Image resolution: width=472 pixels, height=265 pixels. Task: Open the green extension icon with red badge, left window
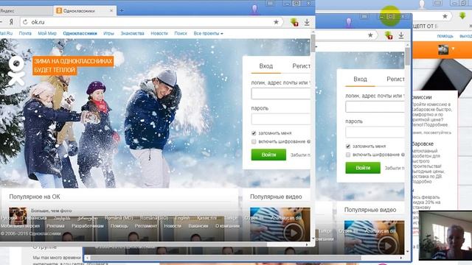[294, 22]
